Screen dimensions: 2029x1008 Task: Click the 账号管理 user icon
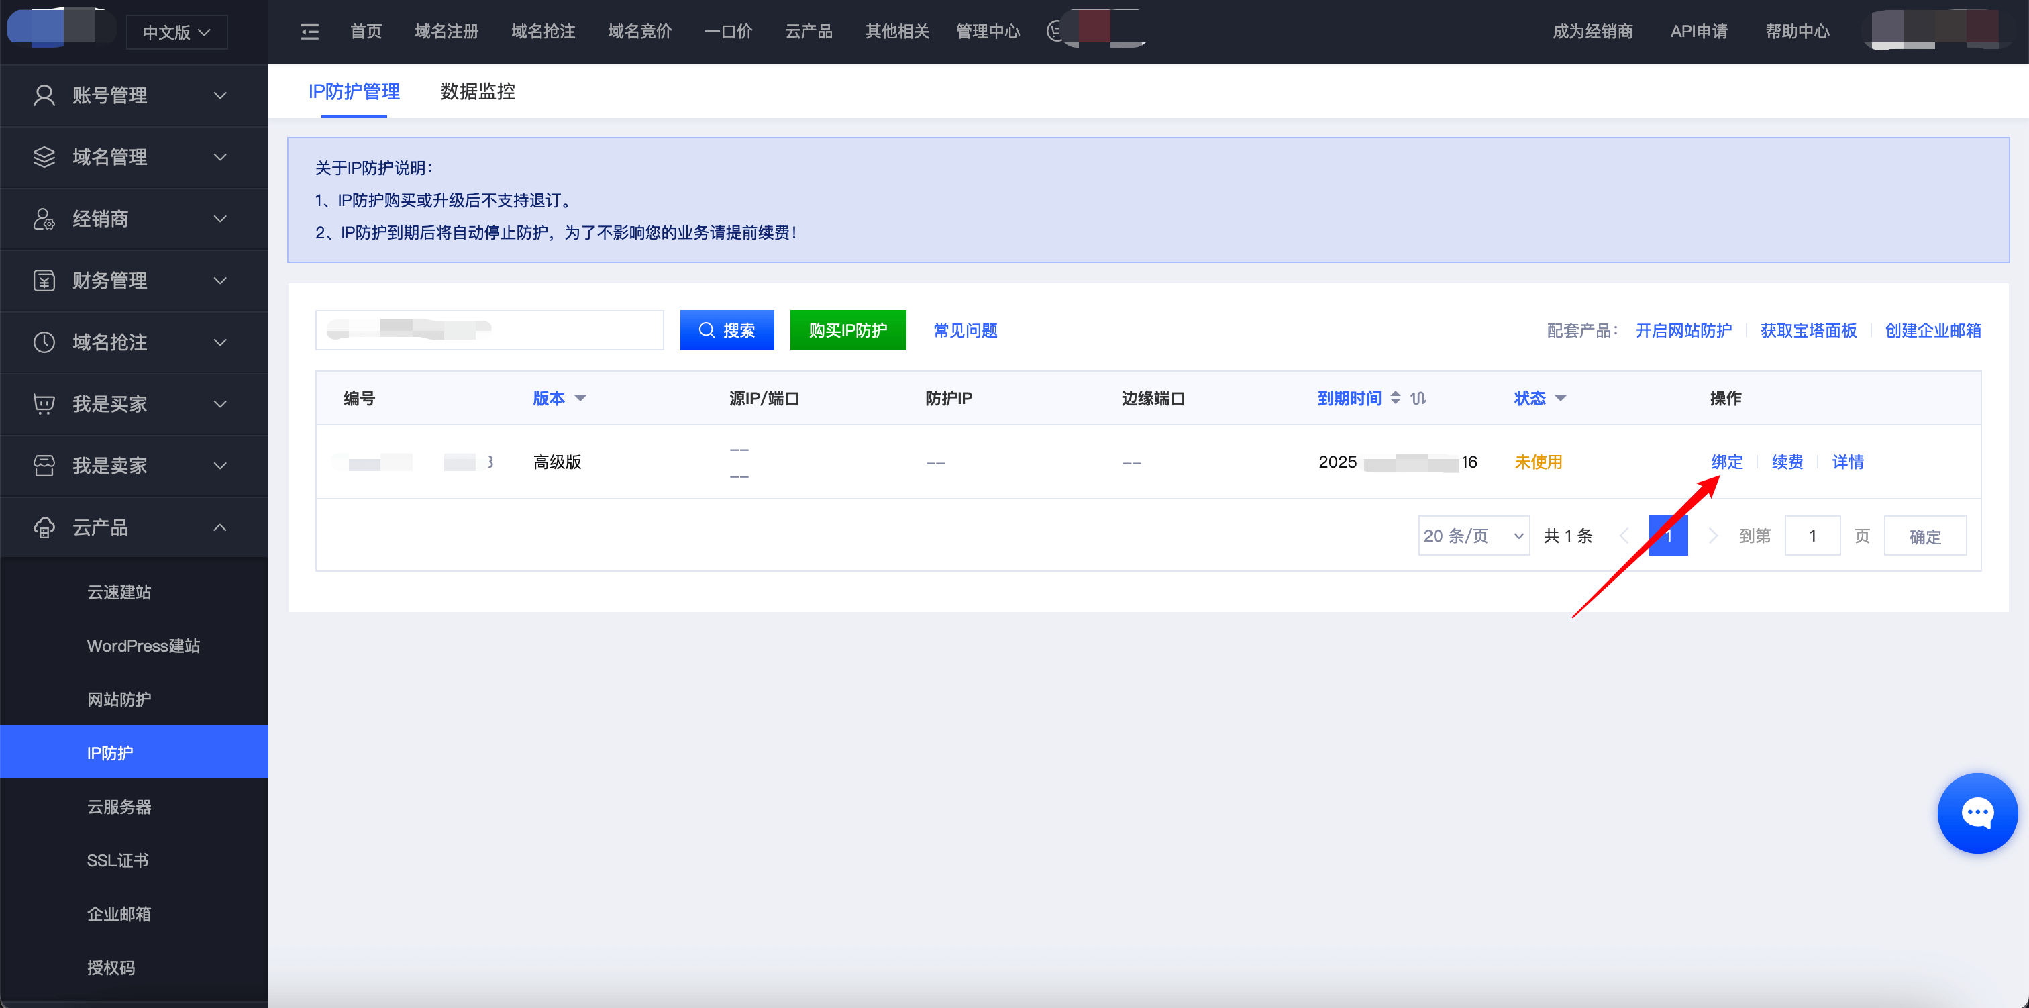tap(44, 95)
